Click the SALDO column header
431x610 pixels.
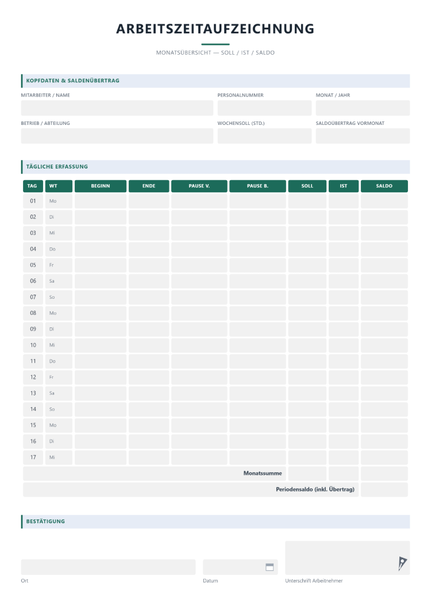384,186
